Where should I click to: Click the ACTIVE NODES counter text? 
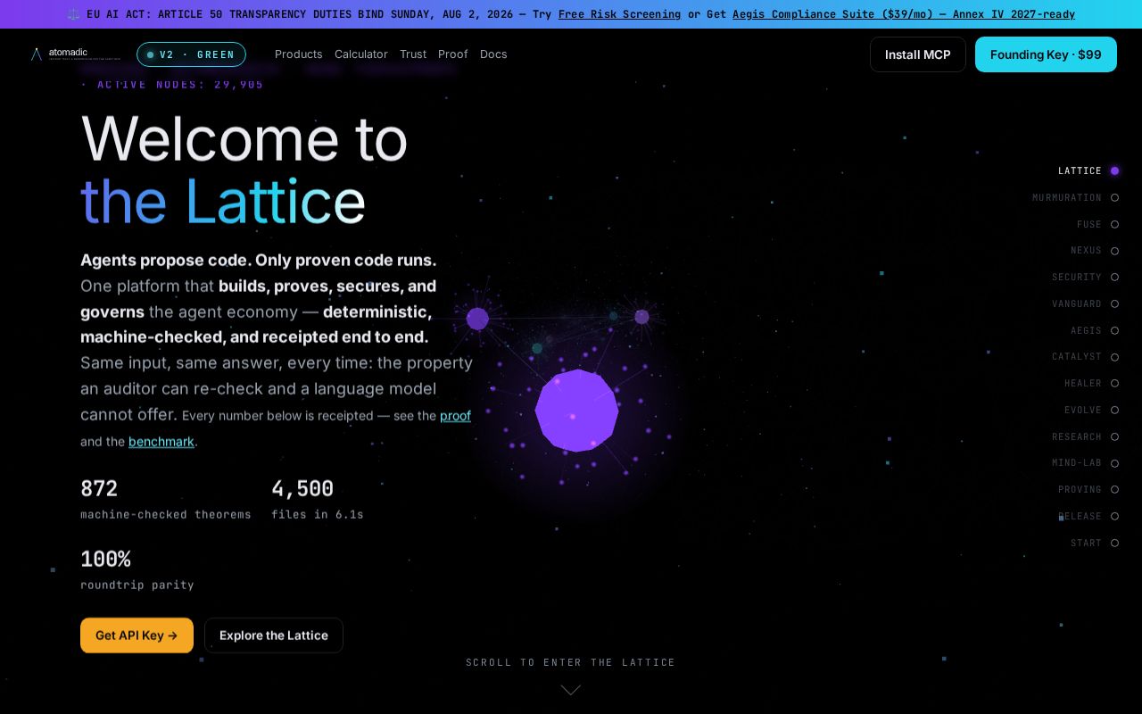click(172, 85)
